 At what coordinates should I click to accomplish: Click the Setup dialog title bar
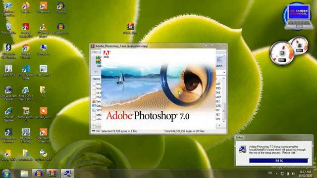point(274,137)
